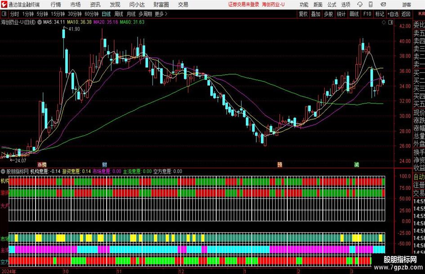Expand the 海创药业-U(日线) indicator dropdown arrow
Image resolution: width=425 pixels, height=274 pixels.
coord(40,22)
